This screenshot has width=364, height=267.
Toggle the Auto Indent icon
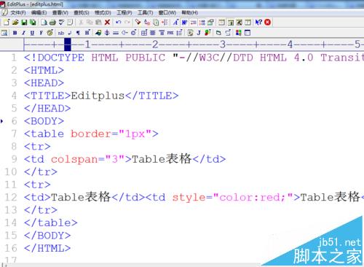pos(193,23)
